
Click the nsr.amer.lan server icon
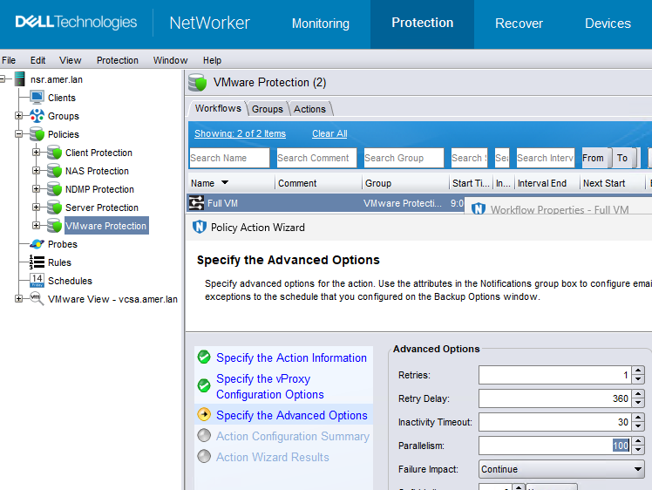coord(19,79)
